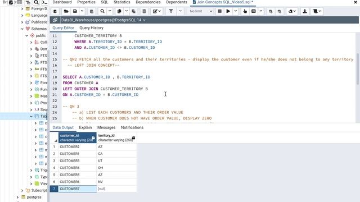The height and width of the screenshot is (202, 360).
Task: Select the Query Editor tab
Action: [63, 28]
